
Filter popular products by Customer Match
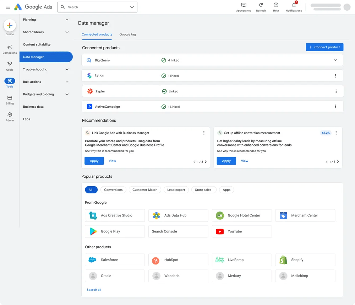tap(145, 190)
